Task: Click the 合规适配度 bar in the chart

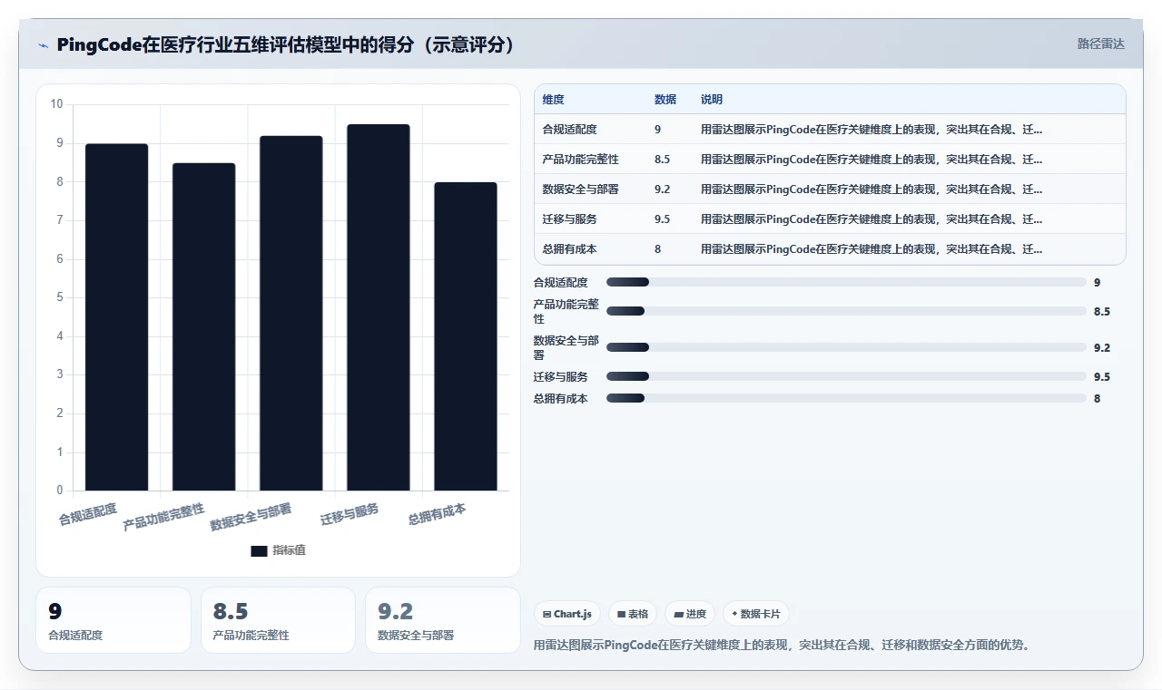Action: click(x=116, y=317)
